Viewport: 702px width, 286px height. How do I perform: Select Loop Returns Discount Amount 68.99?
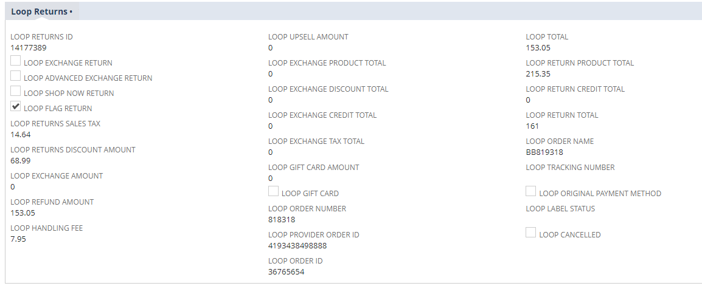(21, 160)
